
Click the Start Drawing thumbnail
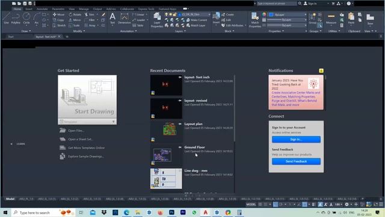87,97
